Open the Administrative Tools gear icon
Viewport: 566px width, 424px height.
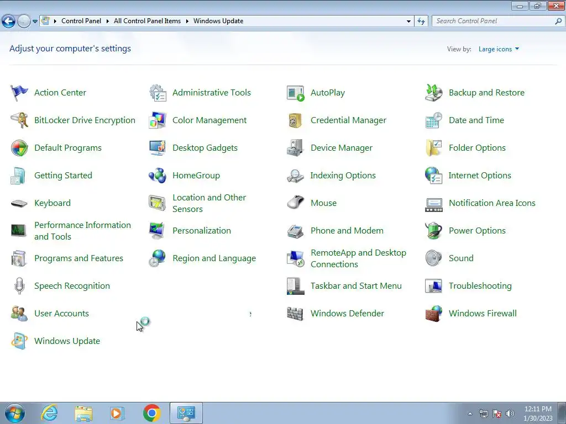(x=158, y=93)
